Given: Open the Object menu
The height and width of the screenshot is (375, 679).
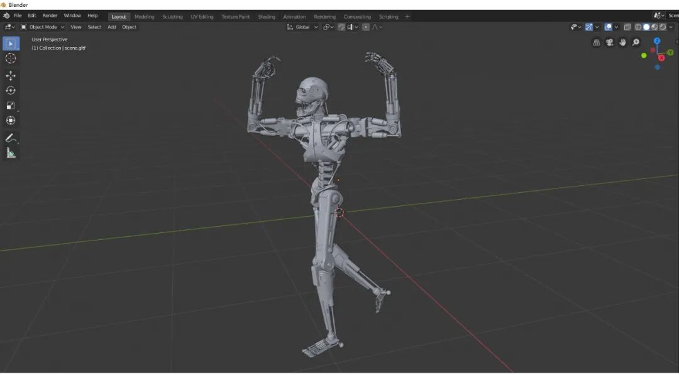Looking at the screenshot, I should [129, 27].
